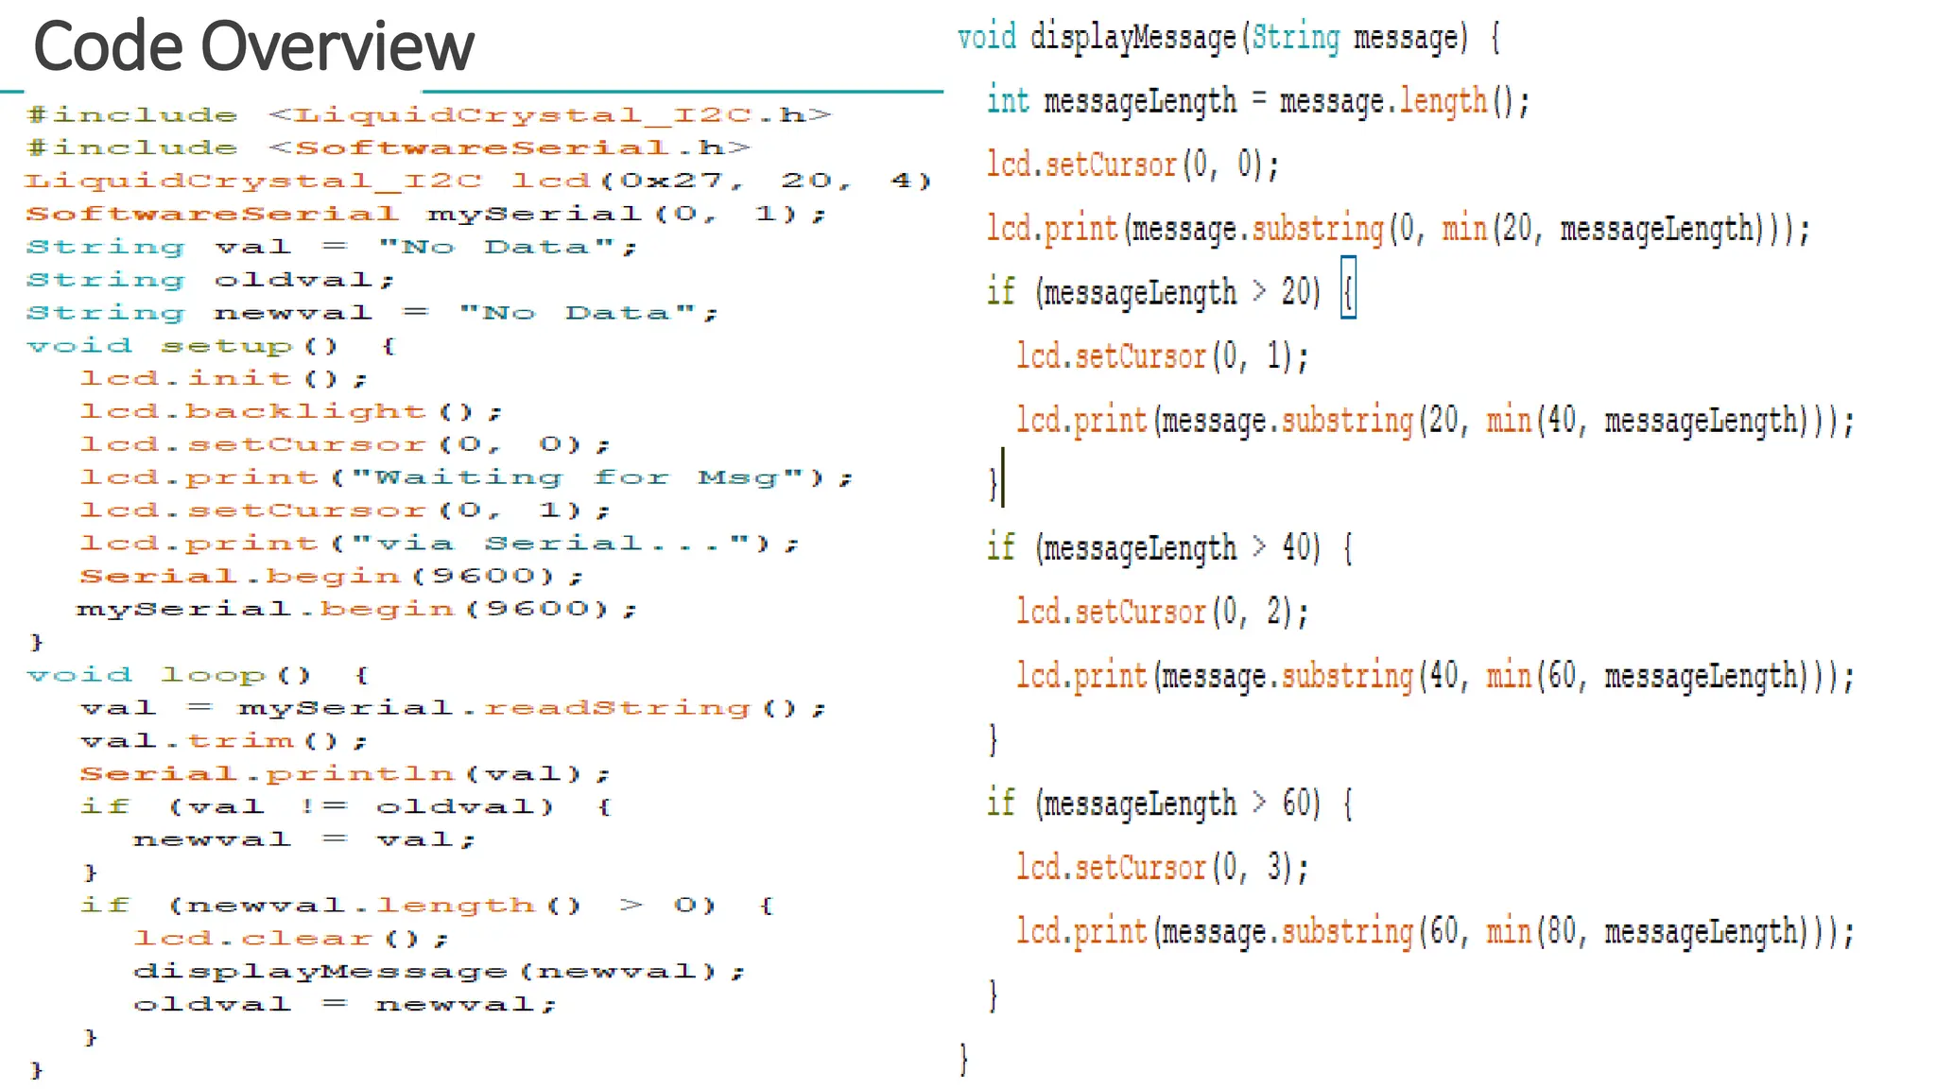Click the highlighted opening brace after '> 20)'
Viewport: 1936px width, 1089px height.
1349,287
